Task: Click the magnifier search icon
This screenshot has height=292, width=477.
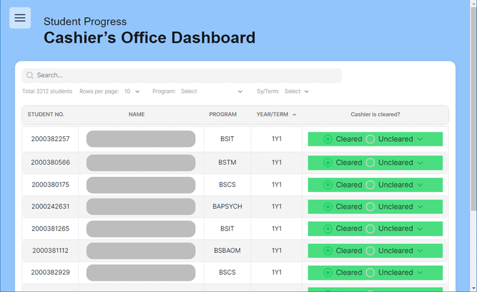Action: click(29, 76)
